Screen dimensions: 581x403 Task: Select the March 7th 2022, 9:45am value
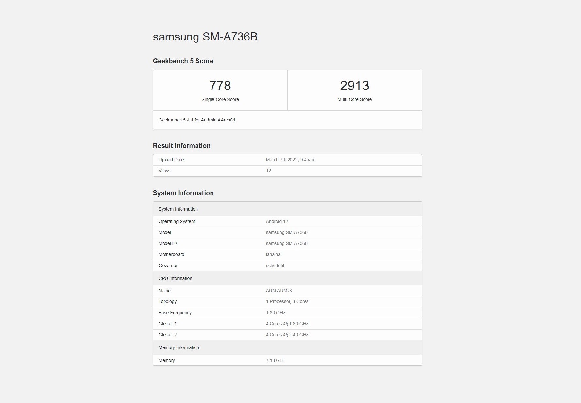(x=290, y=160)
